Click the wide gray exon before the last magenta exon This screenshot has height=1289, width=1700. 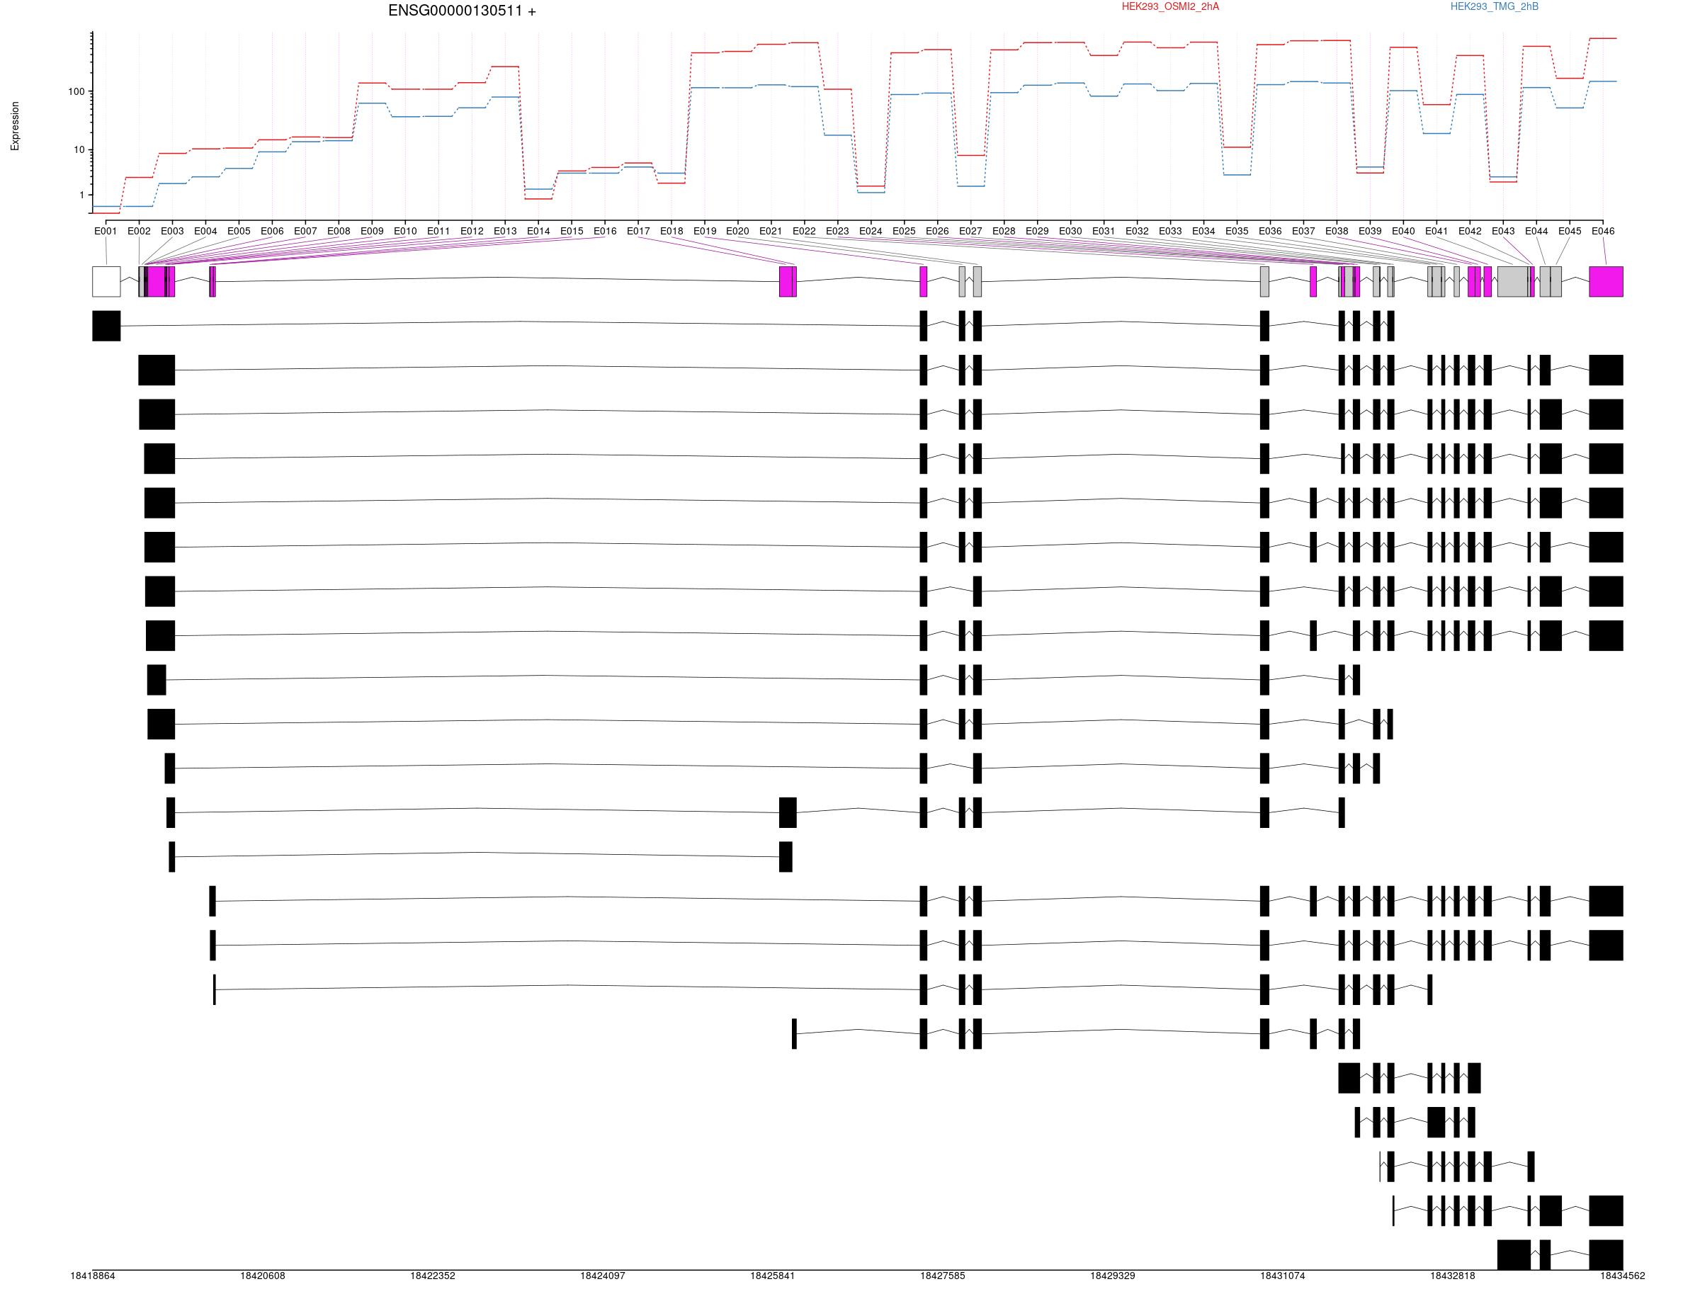pyautogui.click(x=1513, y=281)
